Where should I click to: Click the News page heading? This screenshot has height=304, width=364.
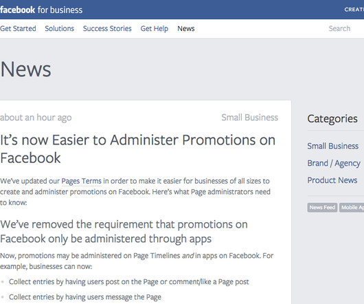(25, 69)
